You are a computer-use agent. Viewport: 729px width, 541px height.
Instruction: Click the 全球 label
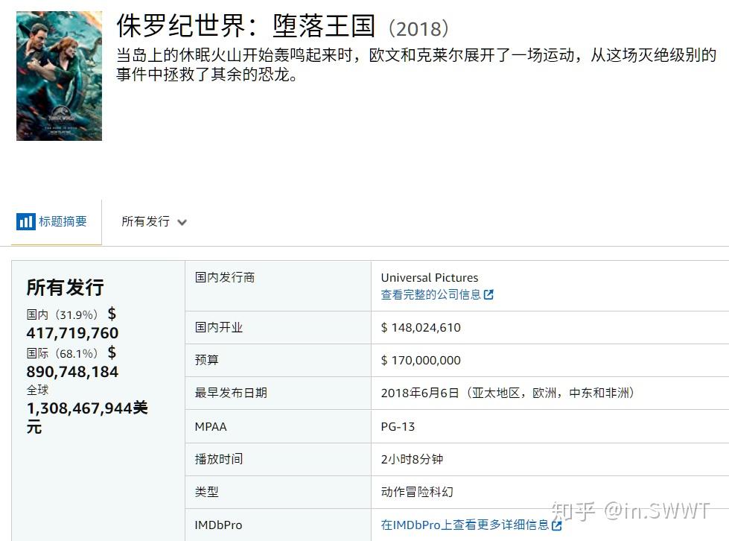click(38, 390)
